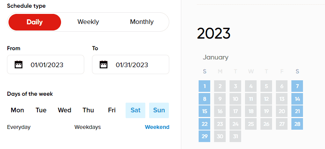Toggle the Fri day option
325x149 pixels.
(112, 110)
